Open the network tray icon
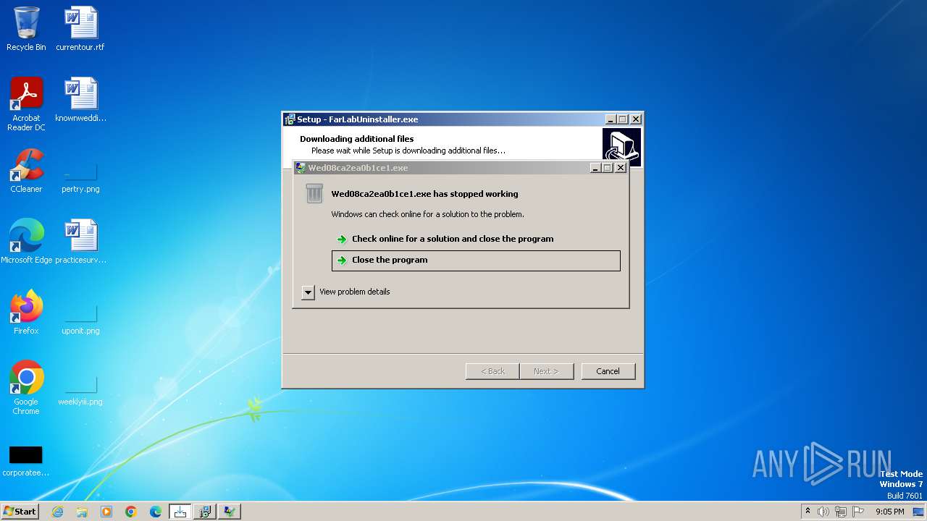The height and width of the screenshot is (521, 927). 841,512
